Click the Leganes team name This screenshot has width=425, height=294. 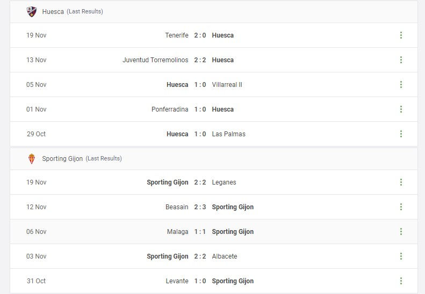coord(224,182)
